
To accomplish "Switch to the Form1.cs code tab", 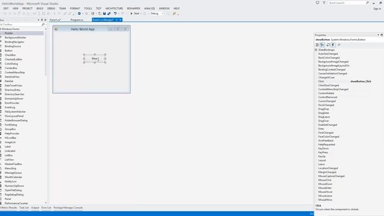I will coord(55,20).
